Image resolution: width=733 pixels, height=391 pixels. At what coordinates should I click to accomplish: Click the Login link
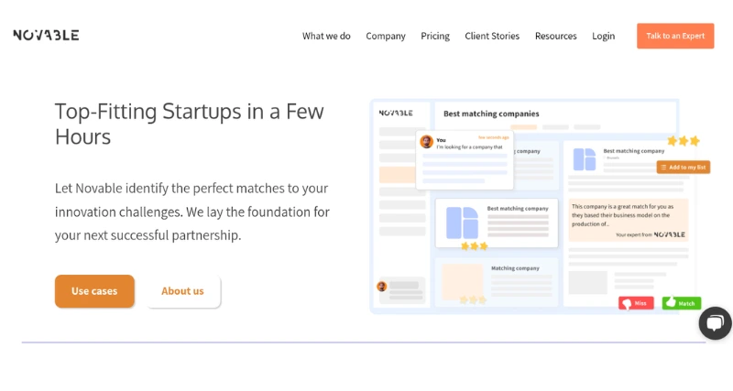click(x=604, y=36)
